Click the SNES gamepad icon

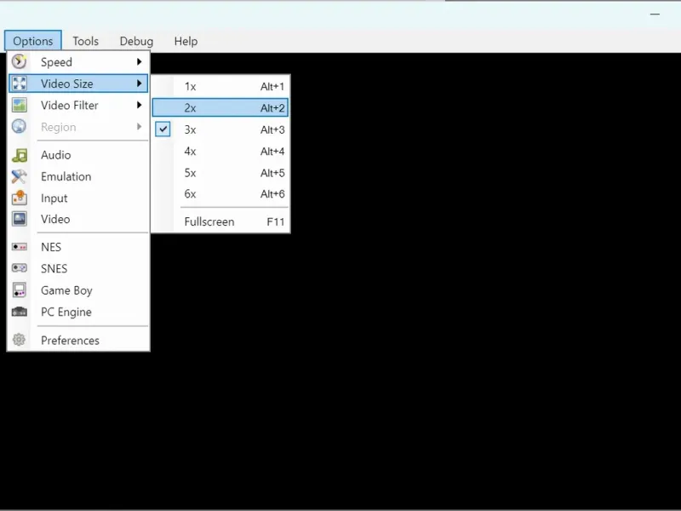tap(19, 268)
